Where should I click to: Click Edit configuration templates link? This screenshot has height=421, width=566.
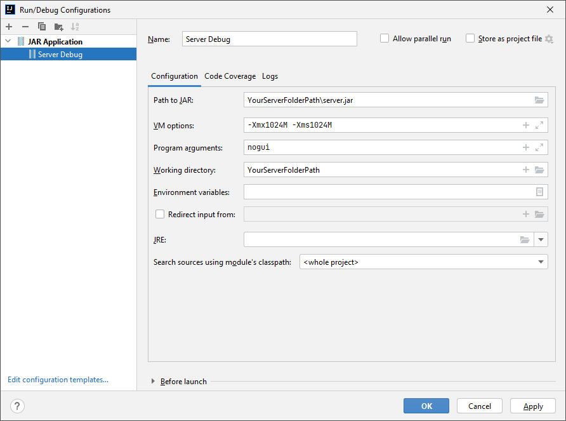[57, 380]
